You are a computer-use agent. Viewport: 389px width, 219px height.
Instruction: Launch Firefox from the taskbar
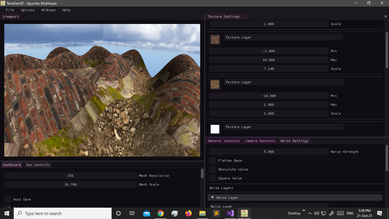[189, 213]
